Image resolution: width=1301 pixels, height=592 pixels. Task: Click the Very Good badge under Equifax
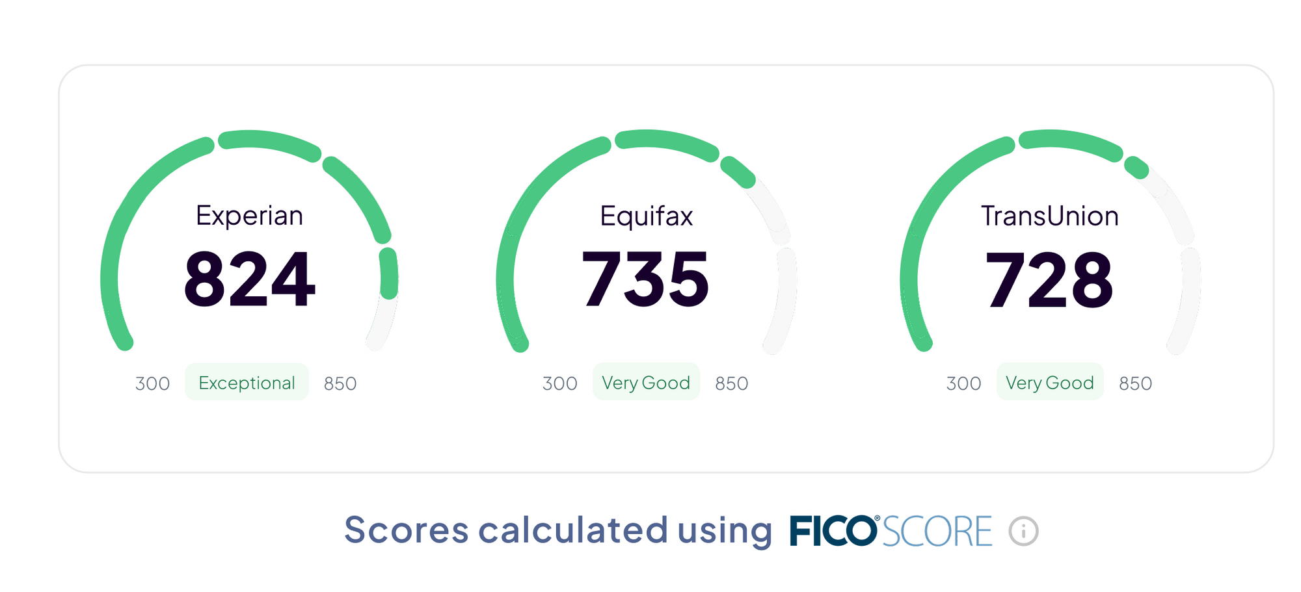646,383
